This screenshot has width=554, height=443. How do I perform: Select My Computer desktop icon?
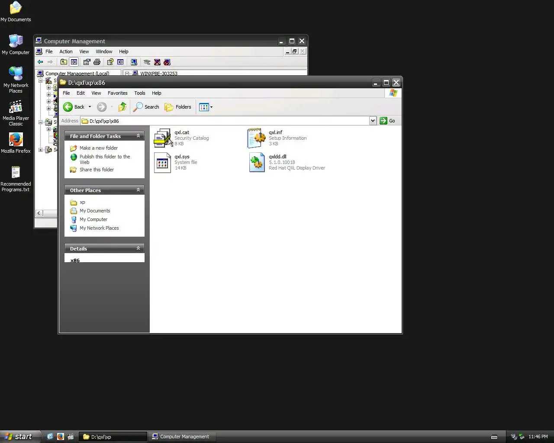(x=16, y=44)
